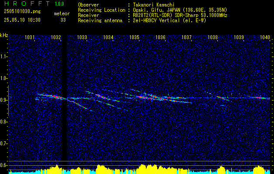Screen dimensions: 274x174
Task: Click the 1032 time axis label
Action: pos(56,37)
